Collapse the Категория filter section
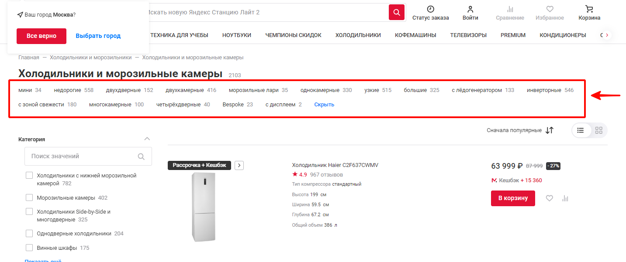Viewport: 626px width, 262px height. click(x=147, y=139)
